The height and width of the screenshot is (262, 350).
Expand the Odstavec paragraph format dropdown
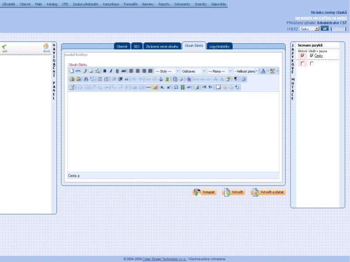click(x=193, y=71)
